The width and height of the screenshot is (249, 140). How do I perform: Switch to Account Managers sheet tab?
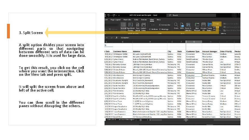[x=126, y=120]
